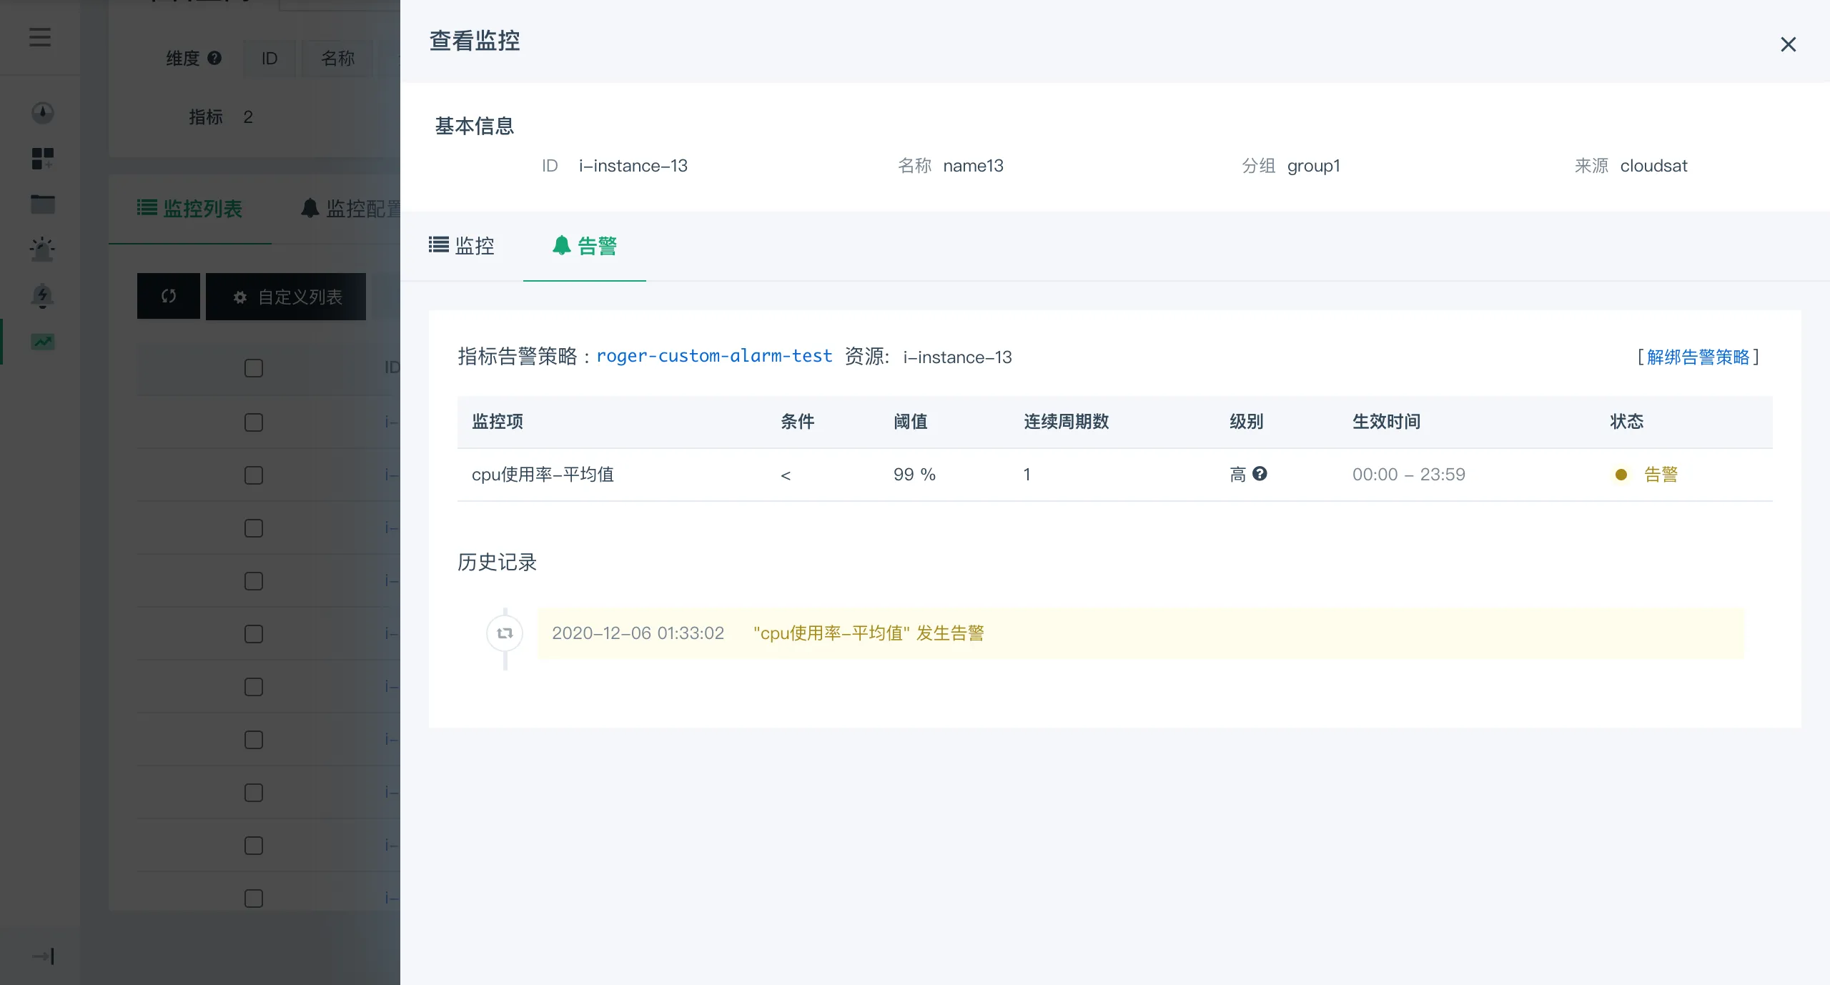1830x985 pixels.
Task: Check the second row checkbox
Action: tap(254, 475)
